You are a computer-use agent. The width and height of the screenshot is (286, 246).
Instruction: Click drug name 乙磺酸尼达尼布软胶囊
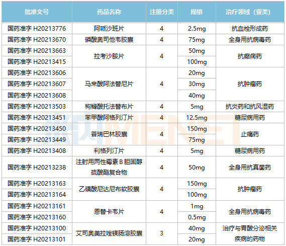click(109, 189)
